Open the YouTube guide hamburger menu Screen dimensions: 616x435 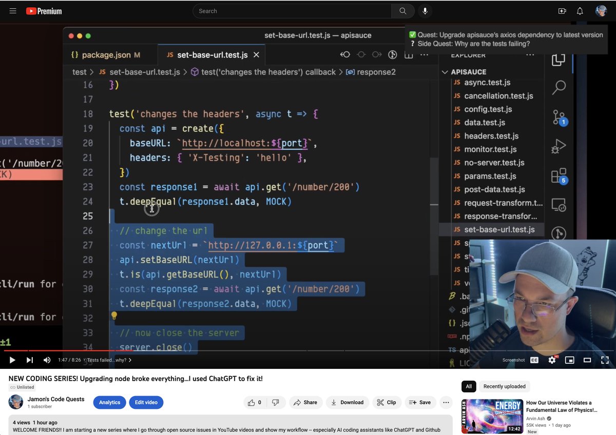point(13,11)
